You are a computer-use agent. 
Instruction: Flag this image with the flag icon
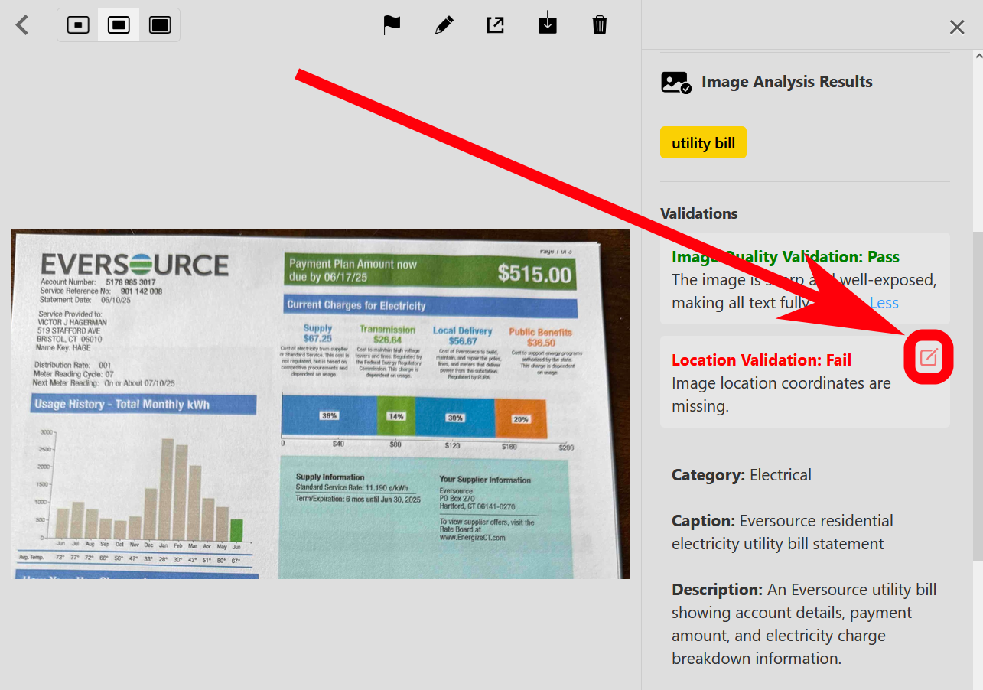click(x=392, y=25)
